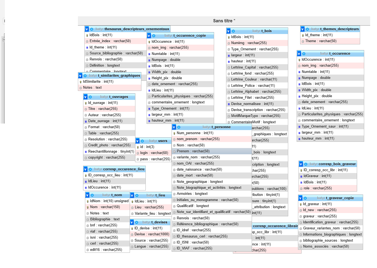Open gear icon of t_occurence_copie table
Screen dimensions: 377x268
(x=154, y=36)
